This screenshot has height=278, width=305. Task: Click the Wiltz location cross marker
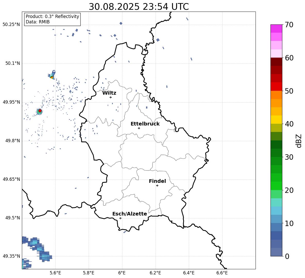(111, 97)
